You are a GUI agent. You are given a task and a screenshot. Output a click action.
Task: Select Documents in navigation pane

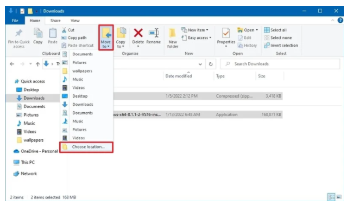pos(31,106)
